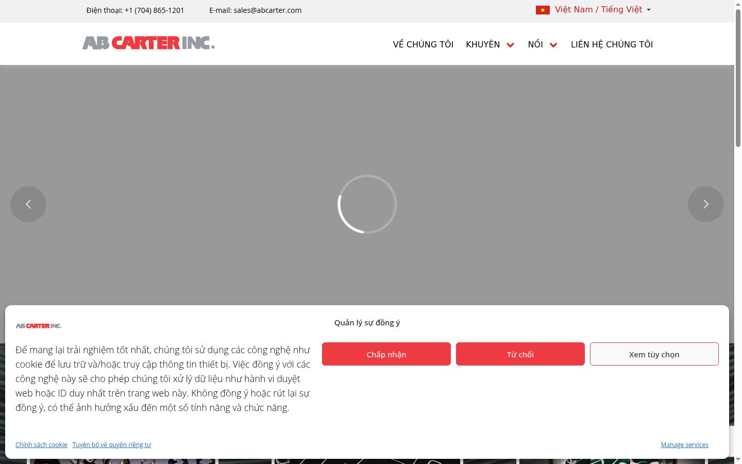Click the Quản lý sự đồng ý heading
This screenshot has width=742, height=464.
(x=367, y=323)
